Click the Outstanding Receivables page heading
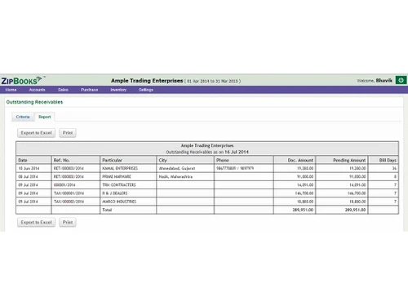The height and width of the screenshot is (306, 408). click(34, 102)
